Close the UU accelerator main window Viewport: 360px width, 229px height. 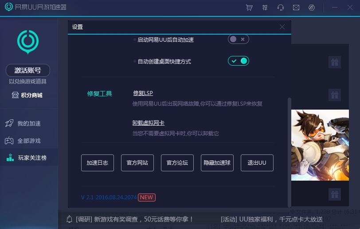[x=350, y=8]
